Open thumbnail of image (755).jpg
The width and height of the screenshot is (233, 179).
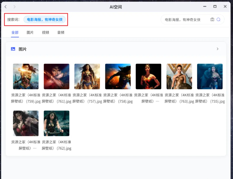(210, 76)
